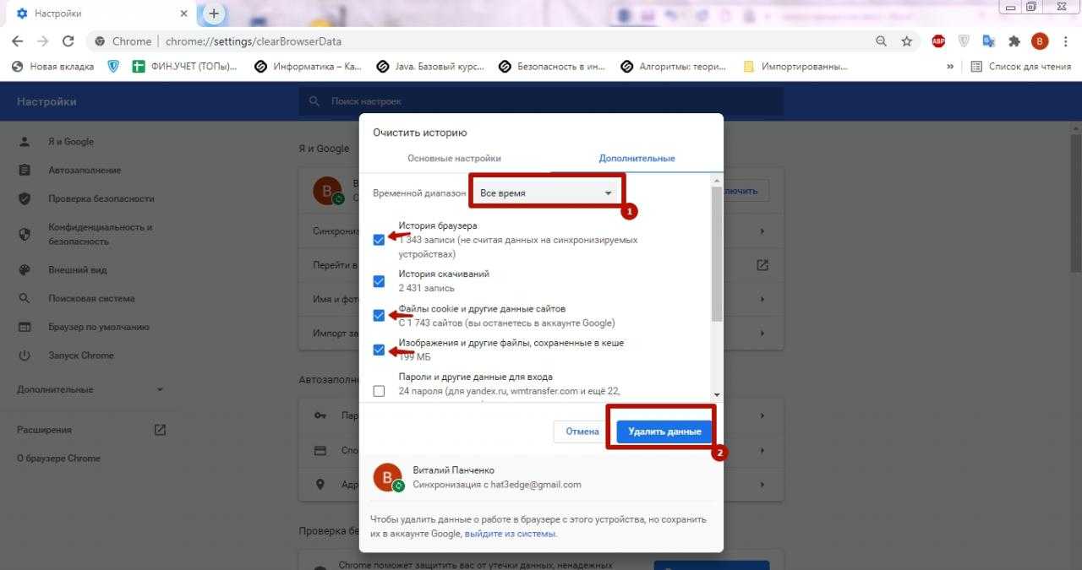This screenshot has height=570, width=1082.
Task: Show more bookmarks with the chevron
Action: (950, 67)
